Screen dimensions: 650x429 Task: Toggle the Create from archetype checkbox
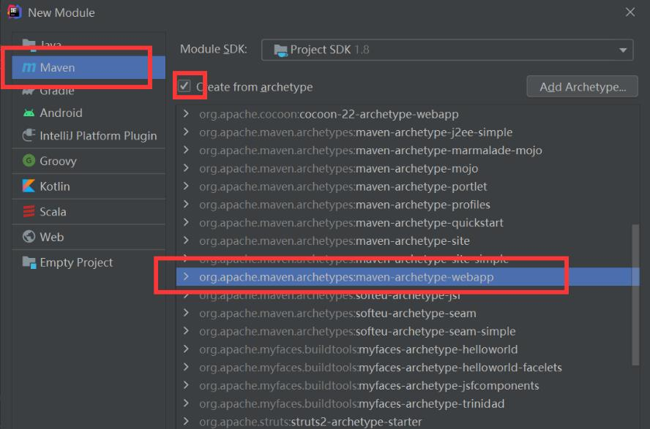click(x=184, y=86)
